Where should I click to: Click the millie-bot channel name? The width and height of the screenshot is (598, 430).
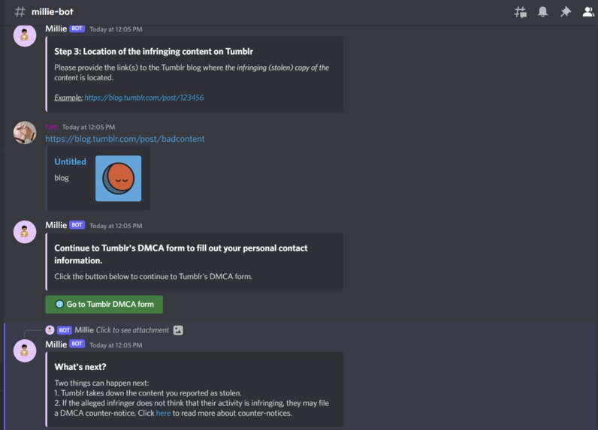pyautogui.click(x=53, y=12)
